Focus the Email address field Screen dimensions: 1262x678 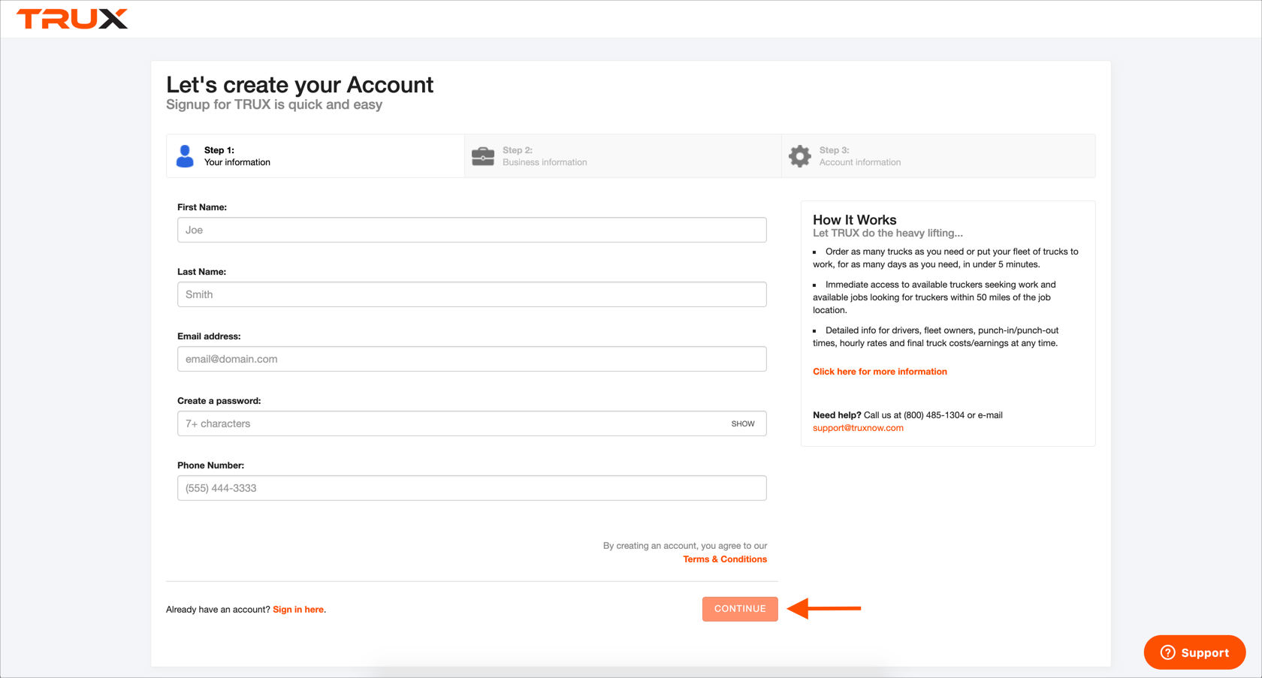pyautogui.click(x=472, y=359)
